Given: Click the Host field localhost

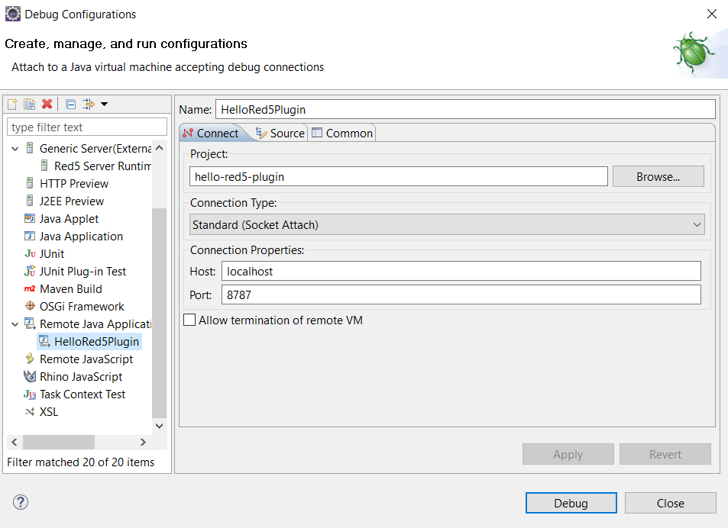Looking at the screenshot, I should pyautogui.click(x=461, y=271).
